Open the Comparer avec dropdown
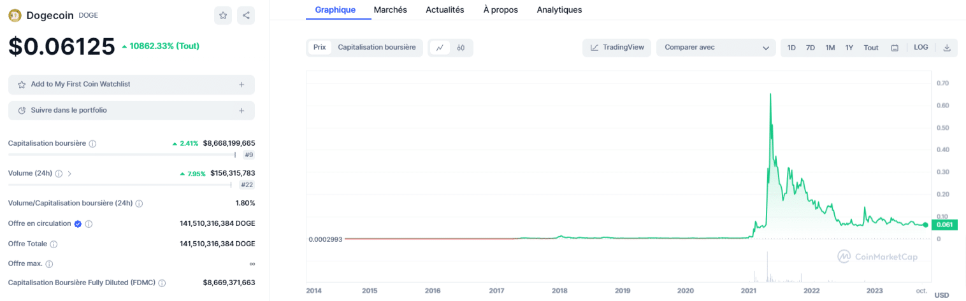This screenshot has width=966, height=301. (716, 48)
